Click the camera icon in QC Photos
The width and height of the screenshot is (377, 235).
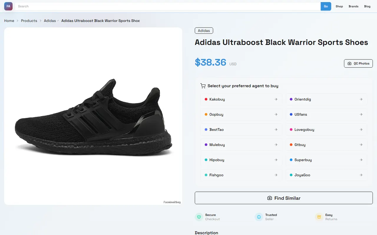pyautogui.click(x=350, y=63)
